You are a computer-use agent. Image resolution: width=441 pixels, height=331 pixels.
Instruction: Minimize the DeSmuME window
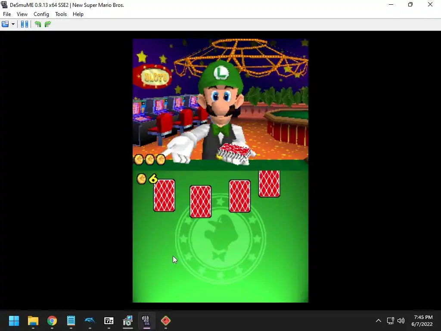tap(391, 5)
